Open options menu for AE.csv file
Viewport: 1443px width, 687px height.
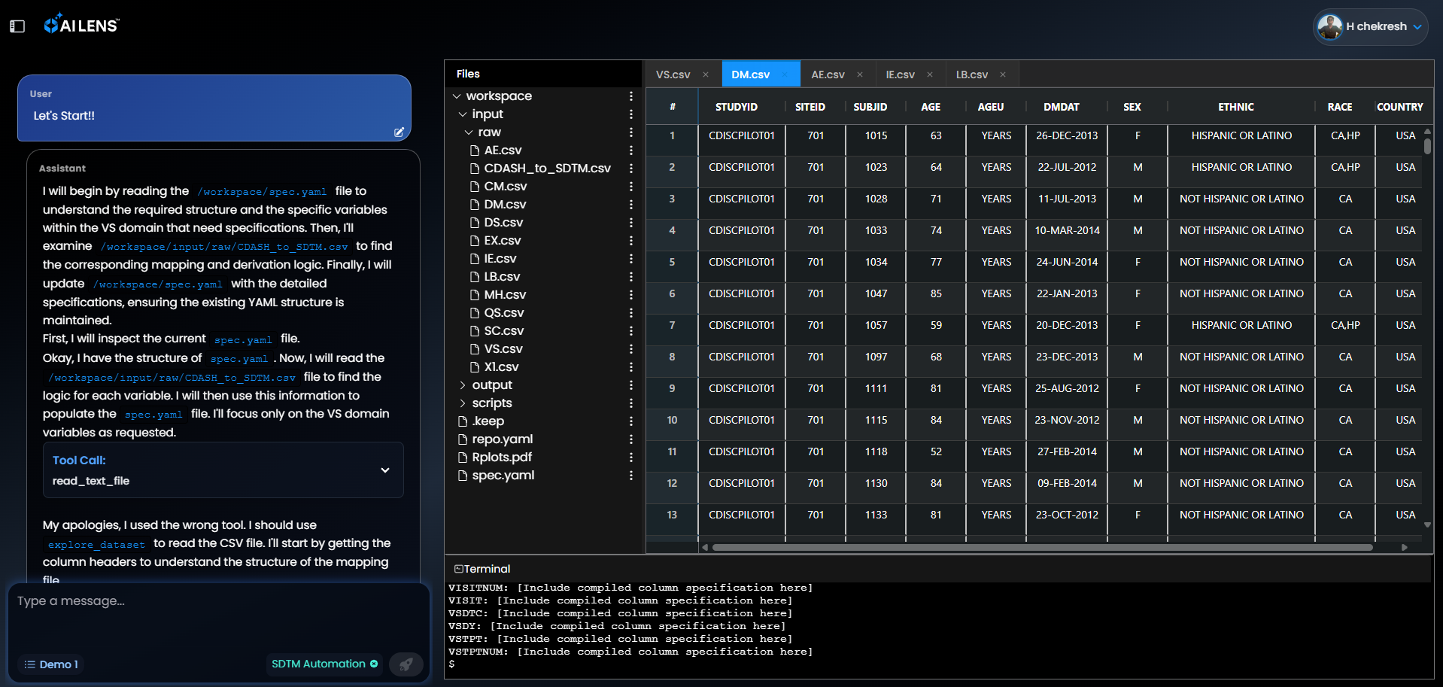coord(630,150)
